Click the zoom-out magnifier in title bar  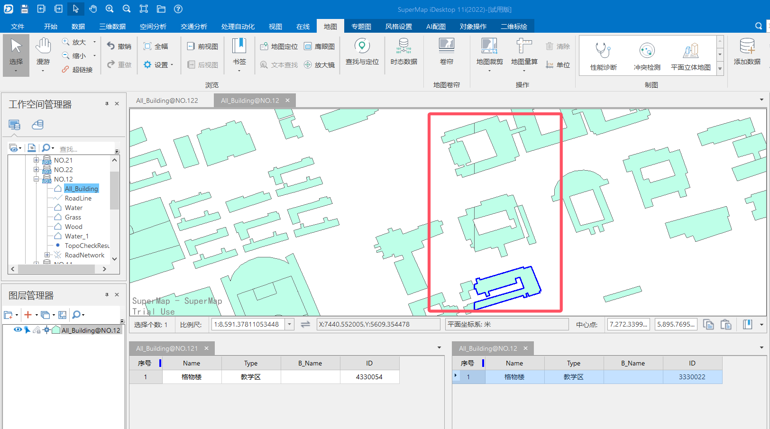127,9
